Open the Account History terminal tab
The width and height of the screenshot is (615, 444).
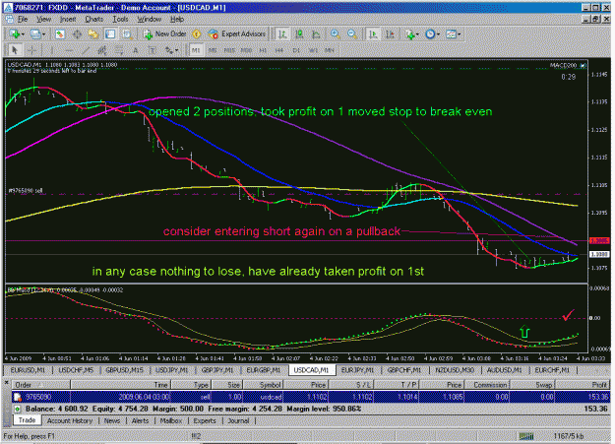[70, 420]
